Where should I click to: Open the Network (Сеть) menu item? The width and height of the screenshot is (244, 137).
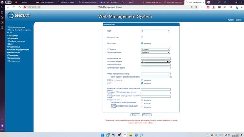click(x=10, y=33)
